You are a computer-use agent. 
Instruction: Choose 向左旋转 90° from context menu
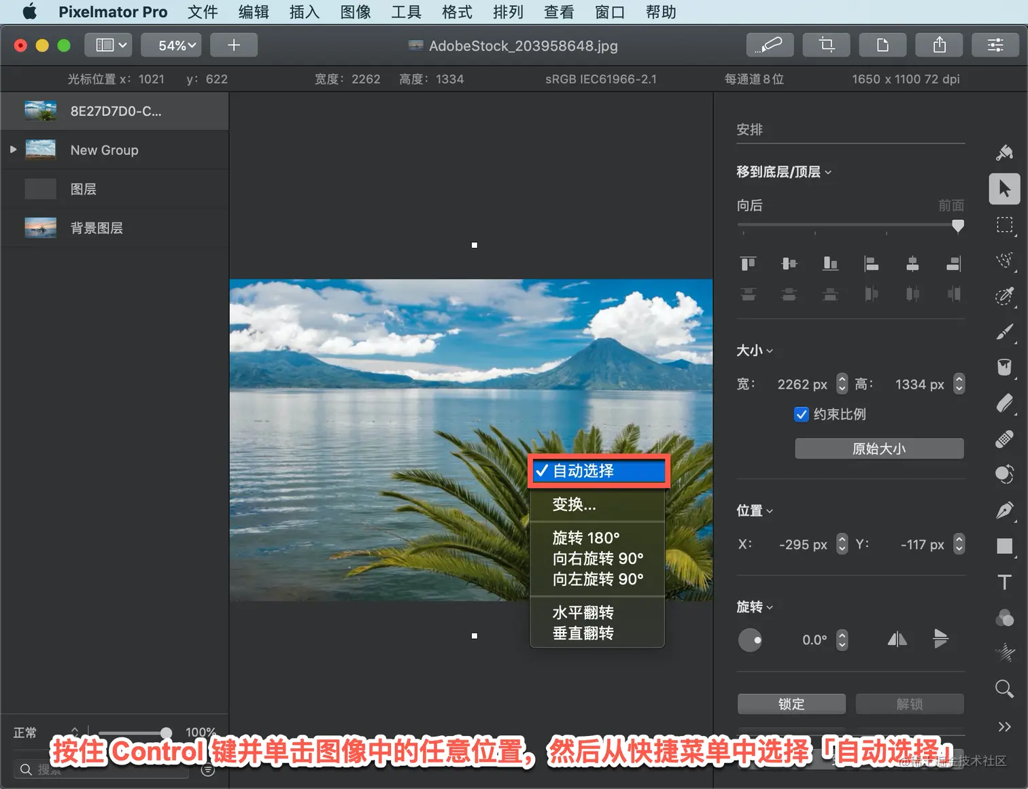click(x=597, y=579)
